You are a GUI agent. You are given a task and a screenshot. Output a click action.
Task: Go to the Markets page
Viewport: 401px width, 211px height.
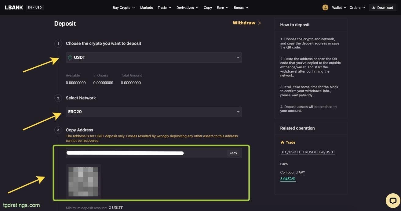[x=146, y=8]
